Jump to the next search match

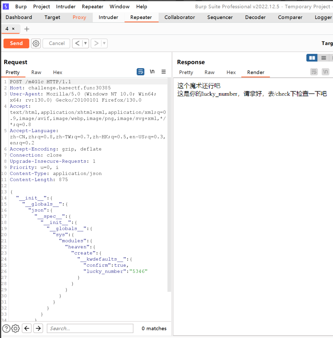coord(38,328)
